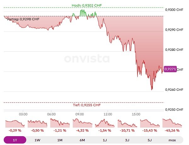Image resolution: width=189 pixels, height=145 pixels.
Task: Click the current price tag 0,9271
Action: (170, 69)
